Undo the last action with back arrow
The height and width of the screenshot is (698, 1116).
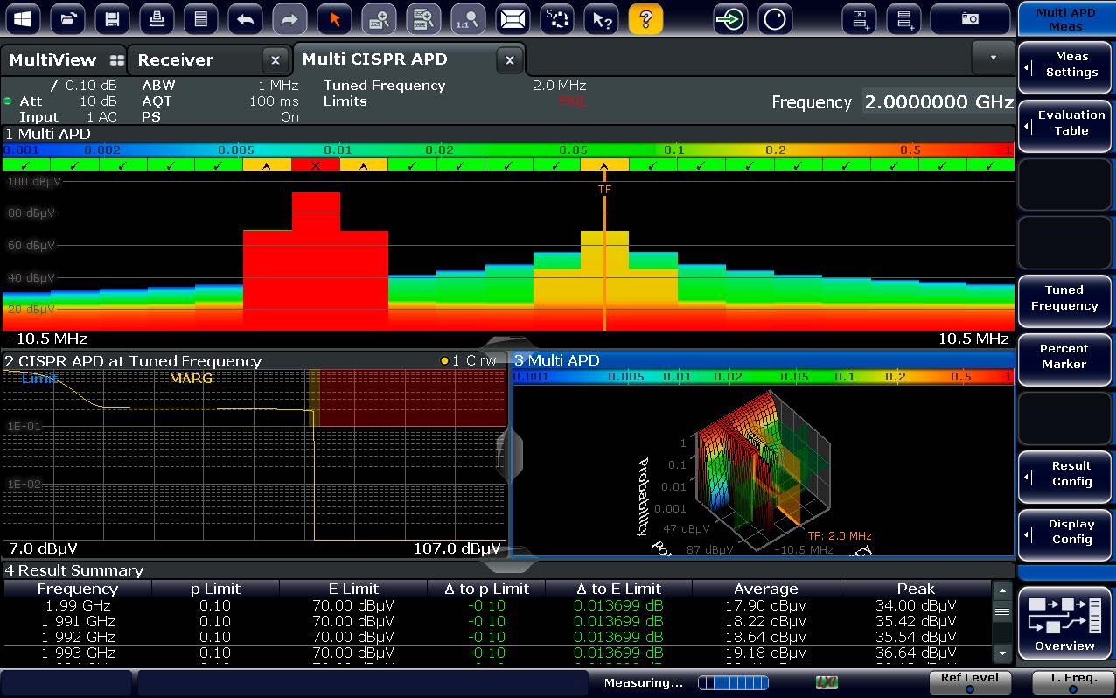(246, 18)
